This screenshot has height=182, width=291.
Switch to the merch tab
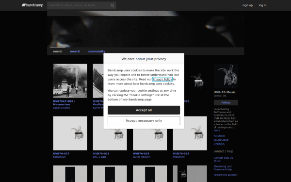point(75,51)
